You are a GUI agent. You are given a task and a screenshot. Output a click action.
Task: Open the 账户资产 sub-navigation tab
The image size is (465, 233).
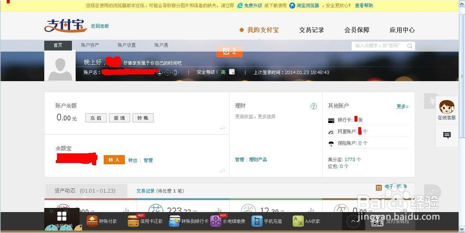(x=90, y=45)
